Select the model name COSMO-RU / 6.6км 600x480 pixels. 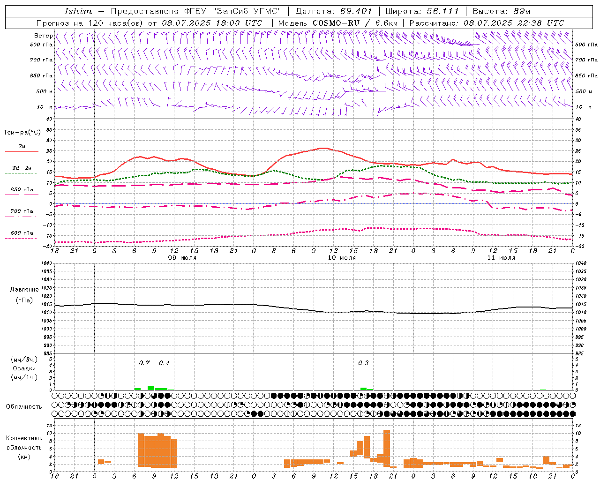tap(355, 23)
